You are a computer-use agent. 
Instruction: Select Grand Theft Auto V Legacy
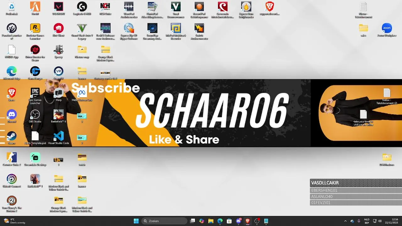[82, 31]
